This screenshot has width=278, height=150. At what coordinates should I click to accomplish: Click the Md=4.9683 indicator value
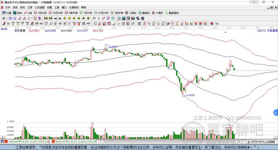click(67, 31)
